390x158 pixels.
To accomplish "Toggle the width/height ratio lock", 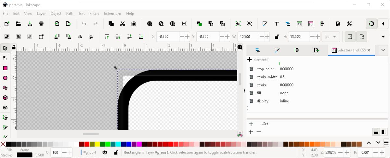I will (x=277, y=37).
